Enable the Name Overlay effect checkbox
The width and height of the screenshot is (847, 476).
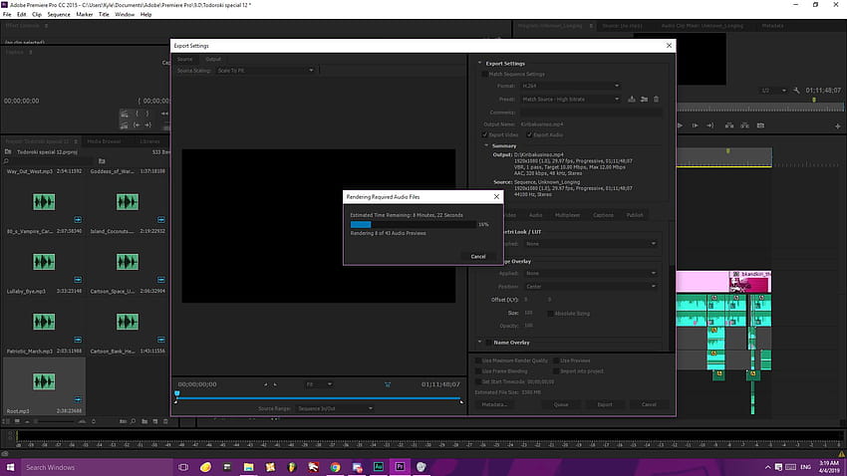click(x=489, y=343)
